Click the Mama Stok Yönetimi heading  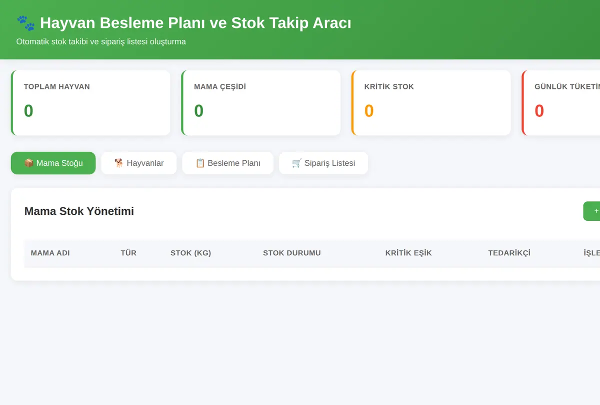[x=79, y=211]
